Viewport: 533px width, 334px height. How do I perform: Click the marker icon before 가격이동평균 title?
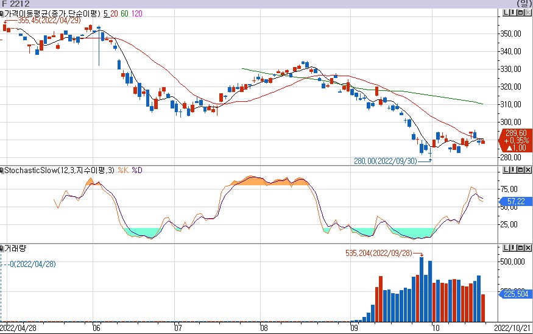click(x=2, y=13)
